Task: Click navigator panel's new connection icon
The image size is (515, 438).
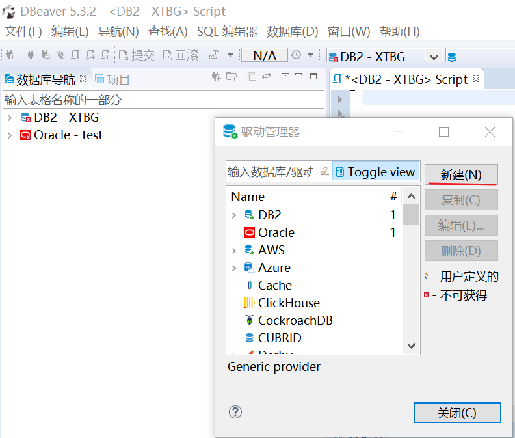Action: [x=216, y=77]
